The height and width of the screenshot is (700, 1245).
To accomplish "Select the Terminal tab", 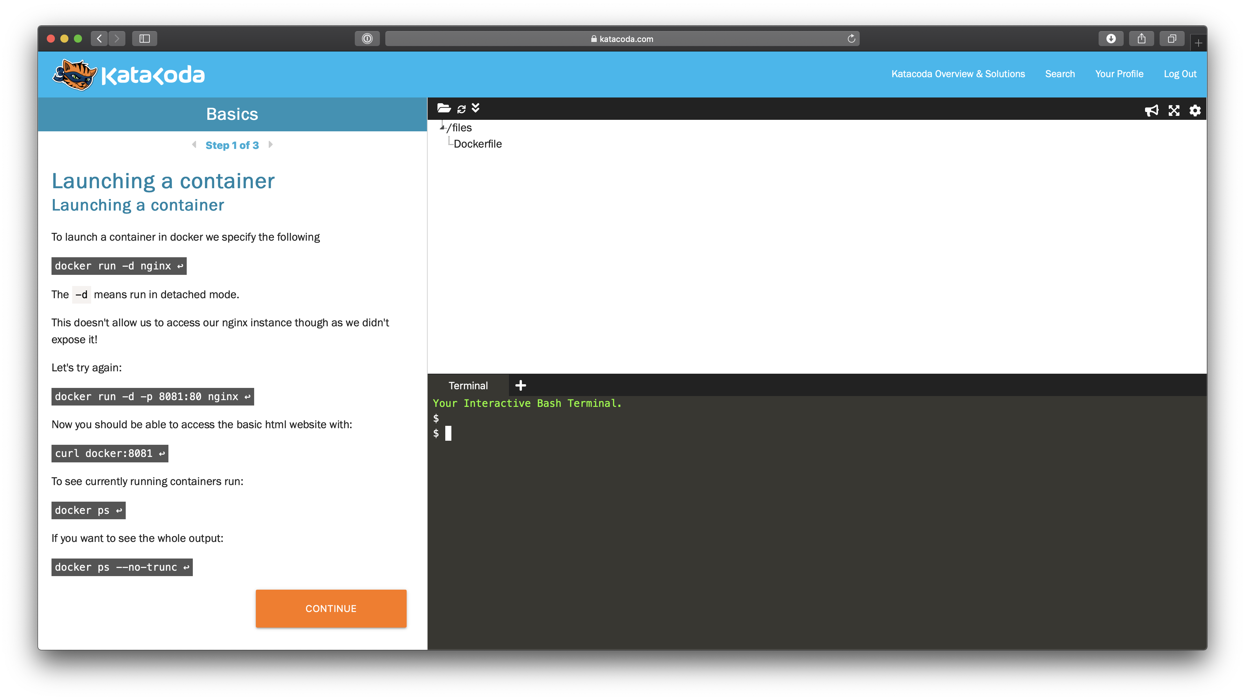I will tap(468, 385).
